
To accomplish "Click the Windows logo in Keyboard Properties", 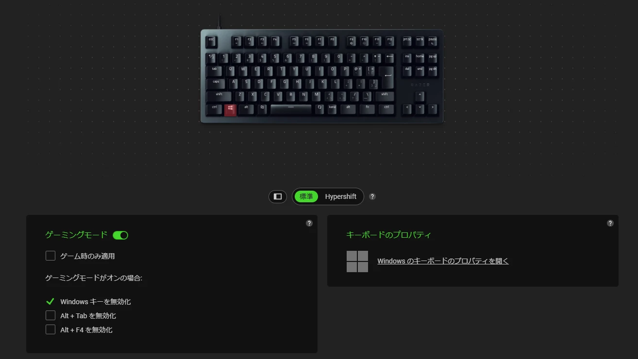I will click(x=357, y=261).
